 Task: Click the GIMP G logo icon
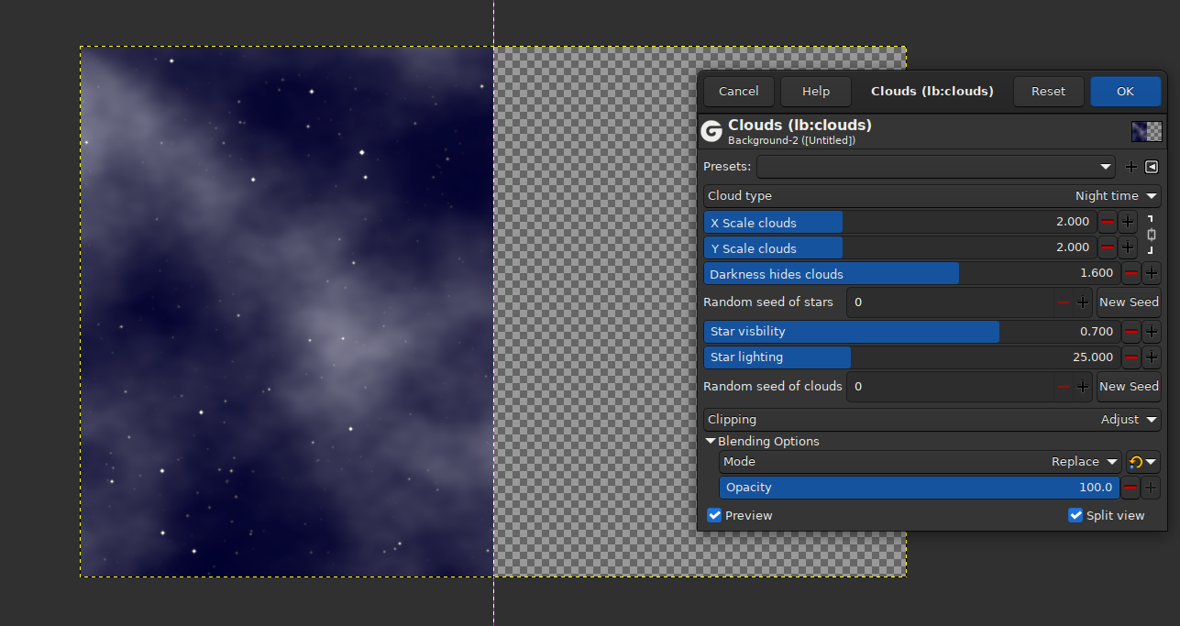711,131
